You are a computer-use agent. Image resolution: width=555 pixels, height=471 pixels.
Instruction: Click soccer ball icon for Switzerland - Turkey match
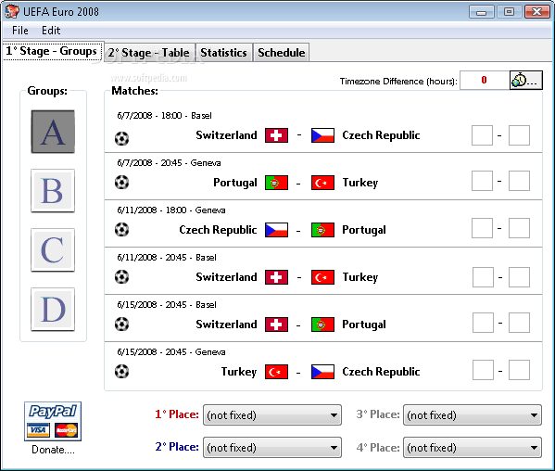tap(121, 277)
